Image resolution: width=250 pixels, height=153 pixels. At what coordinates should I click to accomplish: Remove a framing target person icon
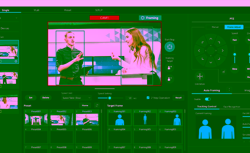tap(169, 79)
